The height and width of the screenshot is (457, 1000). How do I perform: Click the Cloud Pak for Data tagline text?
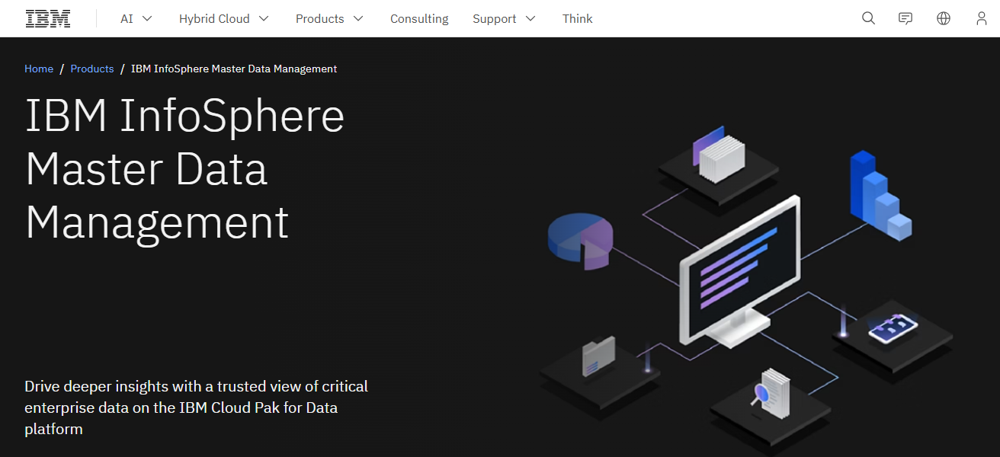pyautogui.click(x=196, y=407)
